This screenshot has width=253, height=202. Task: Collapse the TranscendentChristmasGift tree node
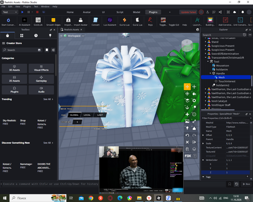point(205,58)
